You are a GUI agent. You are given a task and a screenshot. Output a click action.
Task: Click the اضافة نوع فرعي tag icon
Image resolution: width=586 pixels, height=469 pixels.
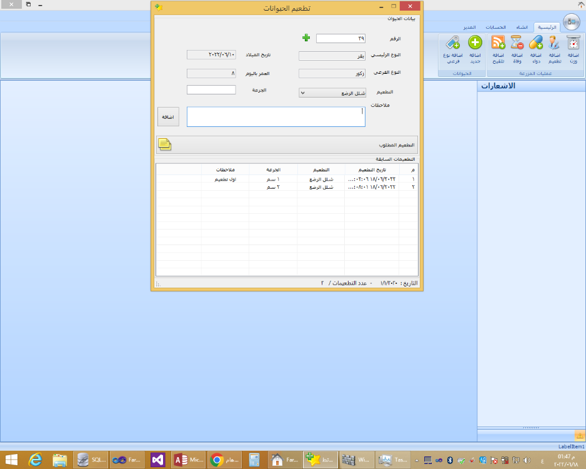click(453, 43)
